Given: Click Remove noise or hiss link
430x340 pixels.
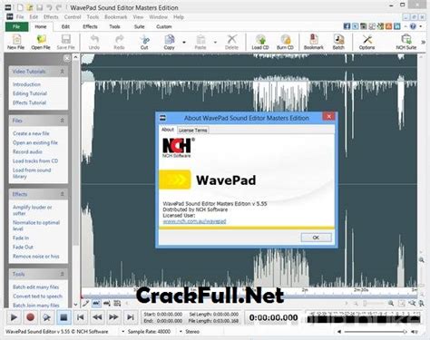Looking at the screenshot, I should pyautogui.click(x=36, y=257).
